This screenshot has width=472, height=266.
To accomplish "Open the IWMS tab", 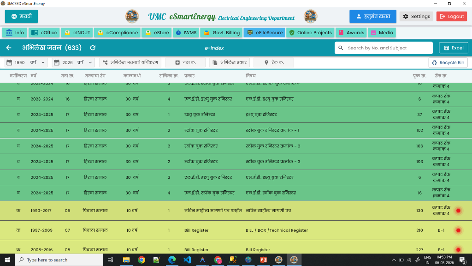I will click(186, 33).
